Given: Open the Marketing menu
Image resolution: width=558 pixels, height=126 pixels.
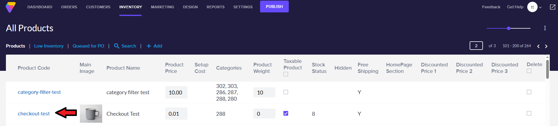Looking at the screenshot, I should [162, 7].
